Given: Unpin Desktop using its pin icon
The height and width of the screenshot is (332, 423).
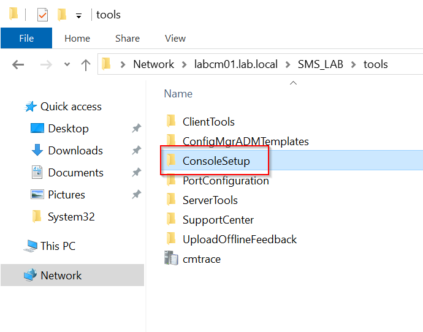Looking at the screenshot, I should pyautogui.click(x=137, y=128).
